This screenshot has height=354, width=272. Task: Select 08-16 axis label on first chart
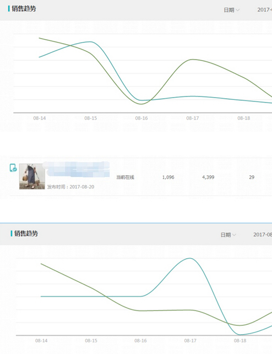pyautogui.click(x=142, y=118)
